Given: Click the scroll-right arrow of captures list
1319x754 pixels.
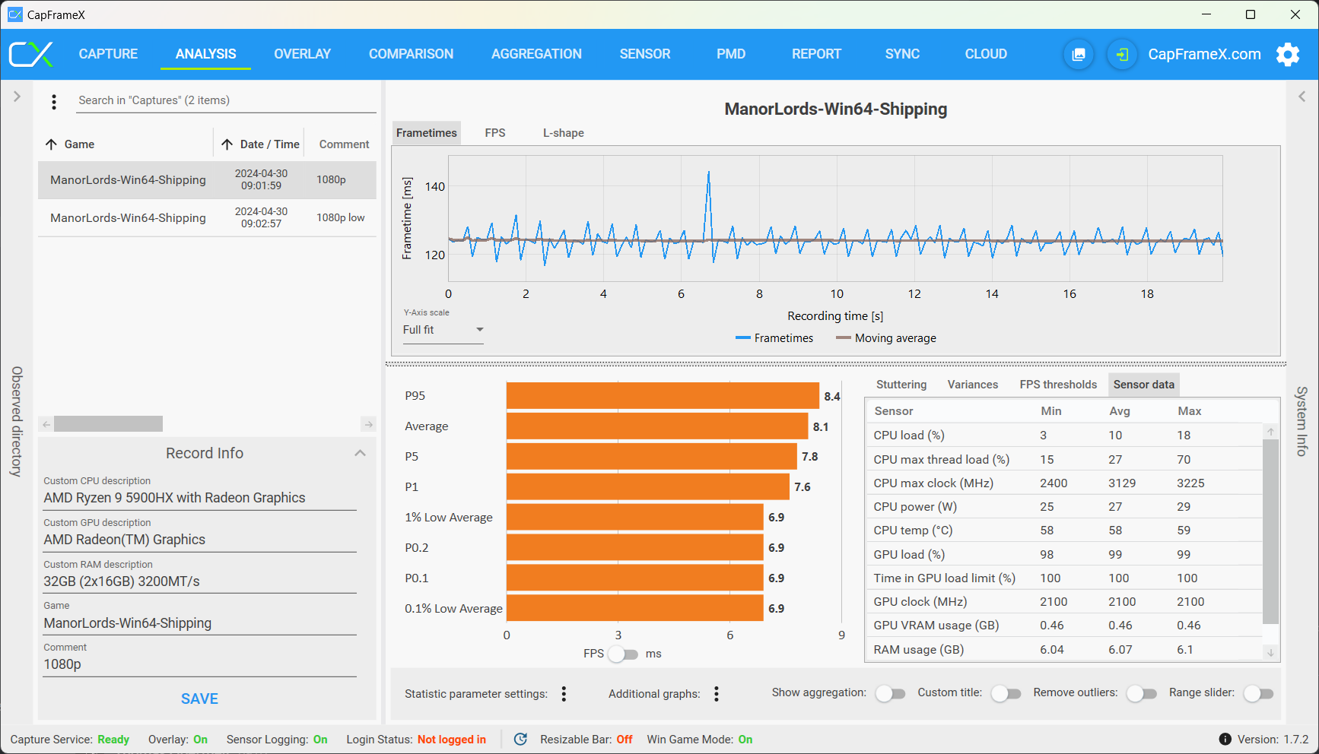Looking at the screenshot, I should tap(369, 424).
